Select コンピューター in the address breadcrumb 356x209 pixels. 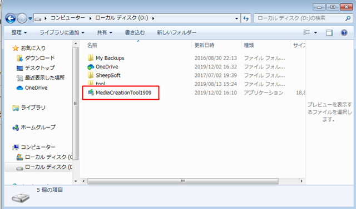pyautogui.click(x=68, y=18)
